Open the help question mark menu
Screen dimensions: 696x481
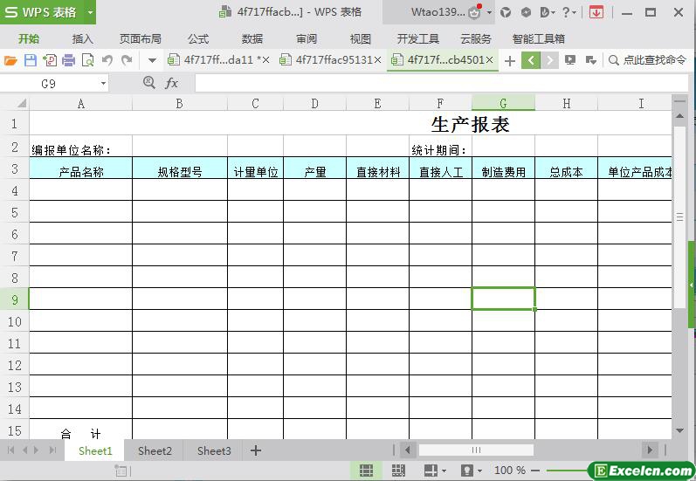tap(569, 12)
